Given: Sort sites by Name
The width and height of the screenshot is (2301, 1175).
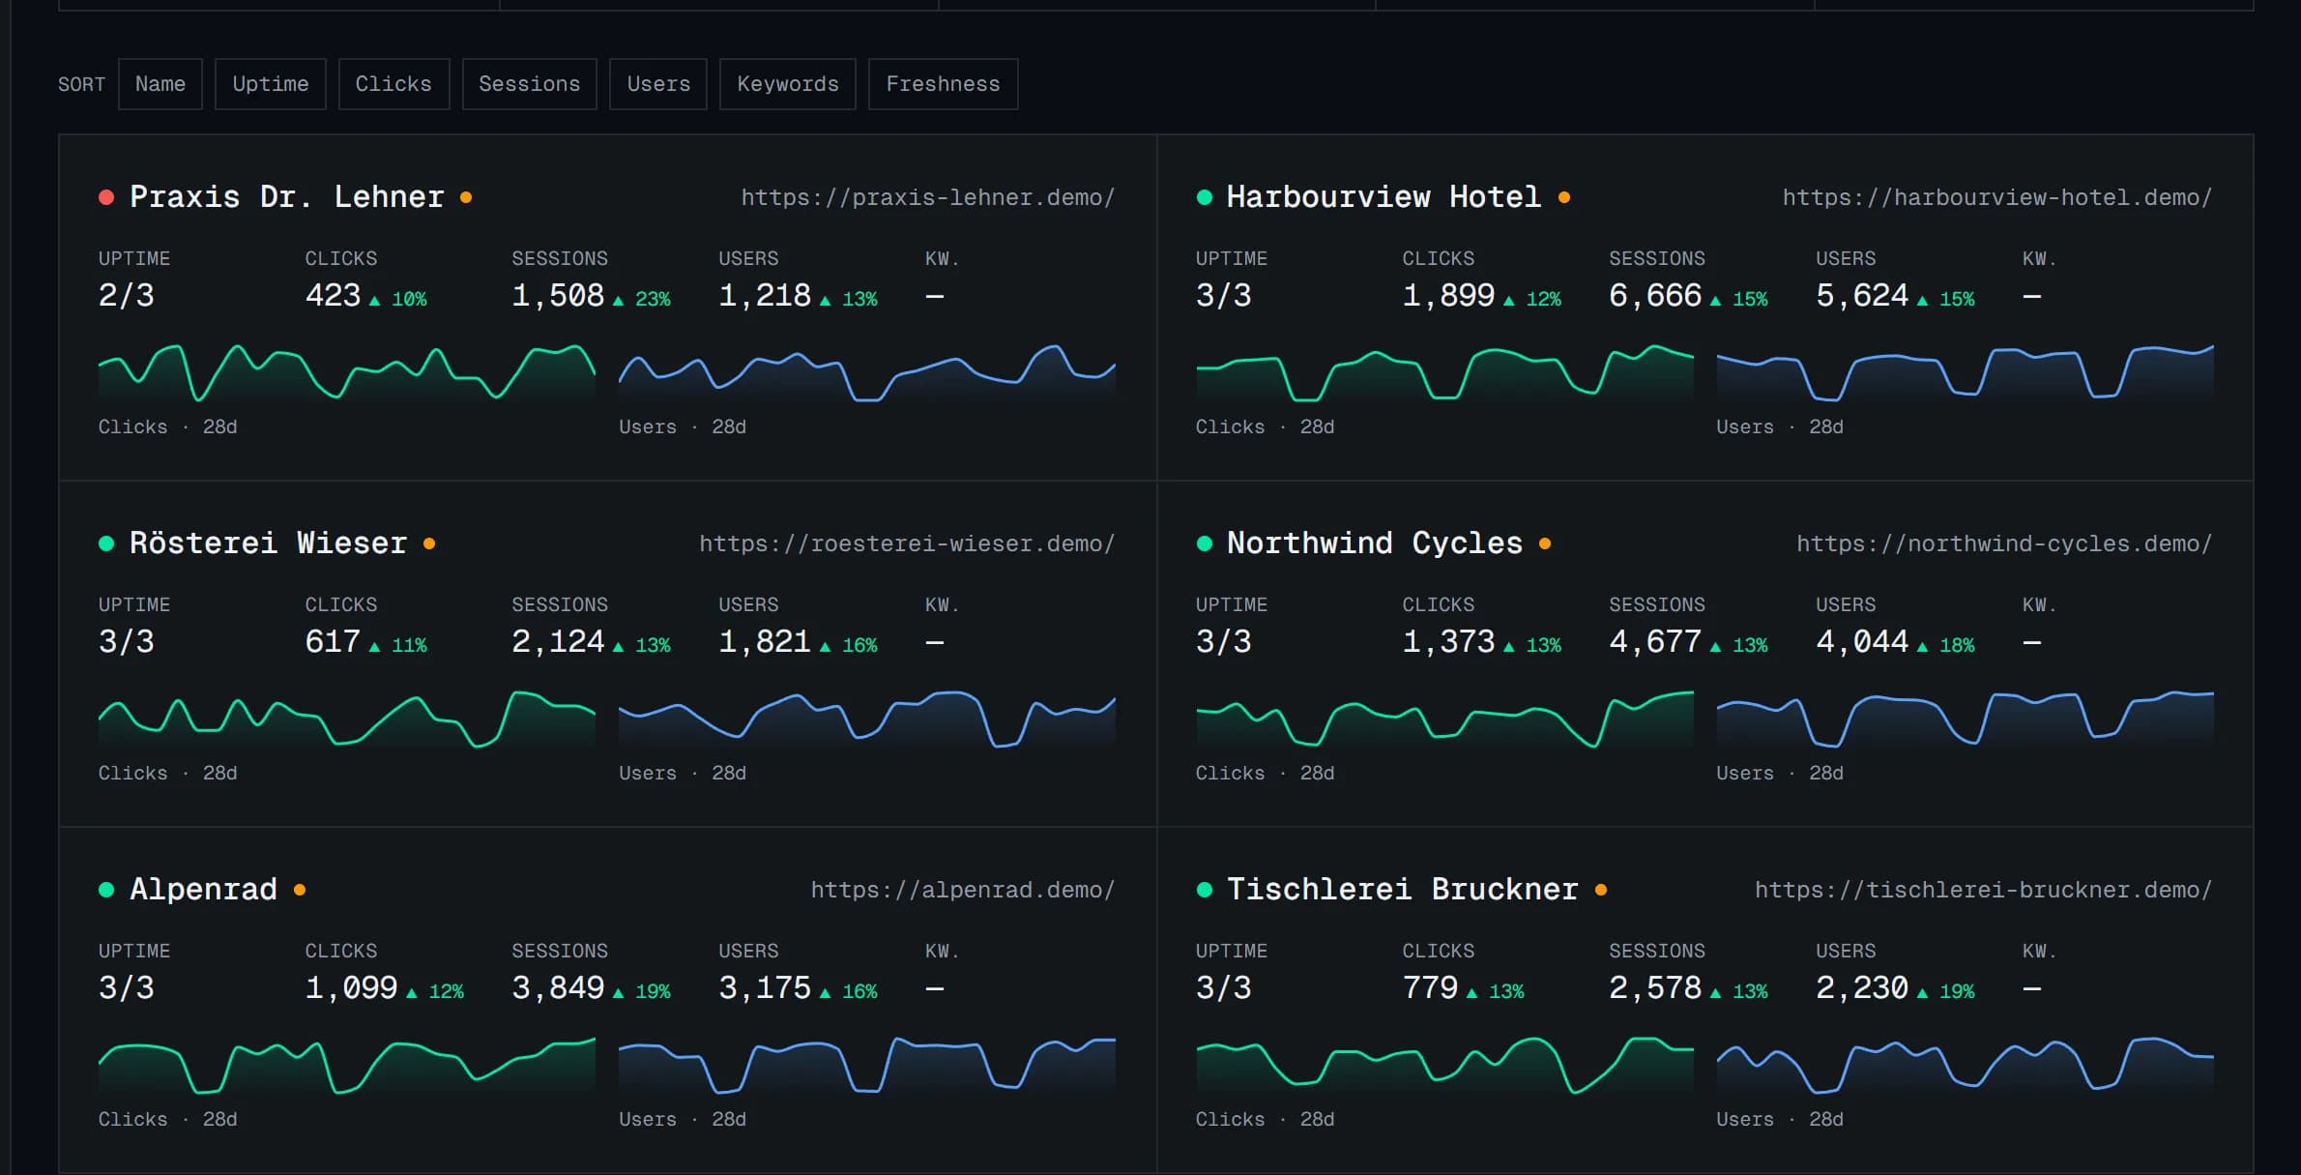Looking at the screenshot, I should (160, 84).
